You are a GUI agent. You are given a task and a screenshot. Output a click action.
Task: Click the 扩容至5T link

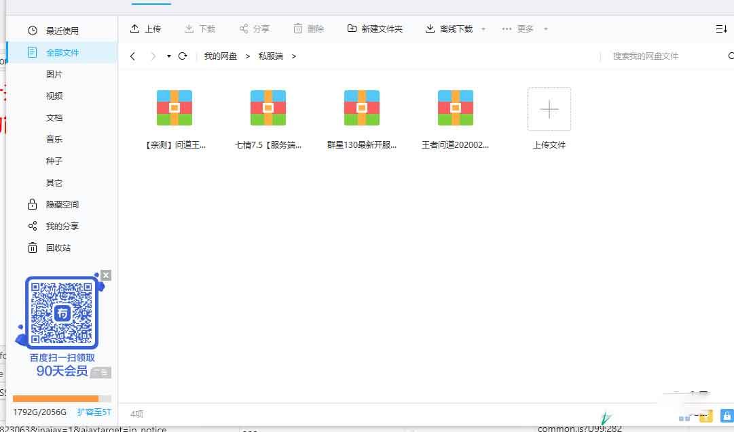click(x=94, y=412)
